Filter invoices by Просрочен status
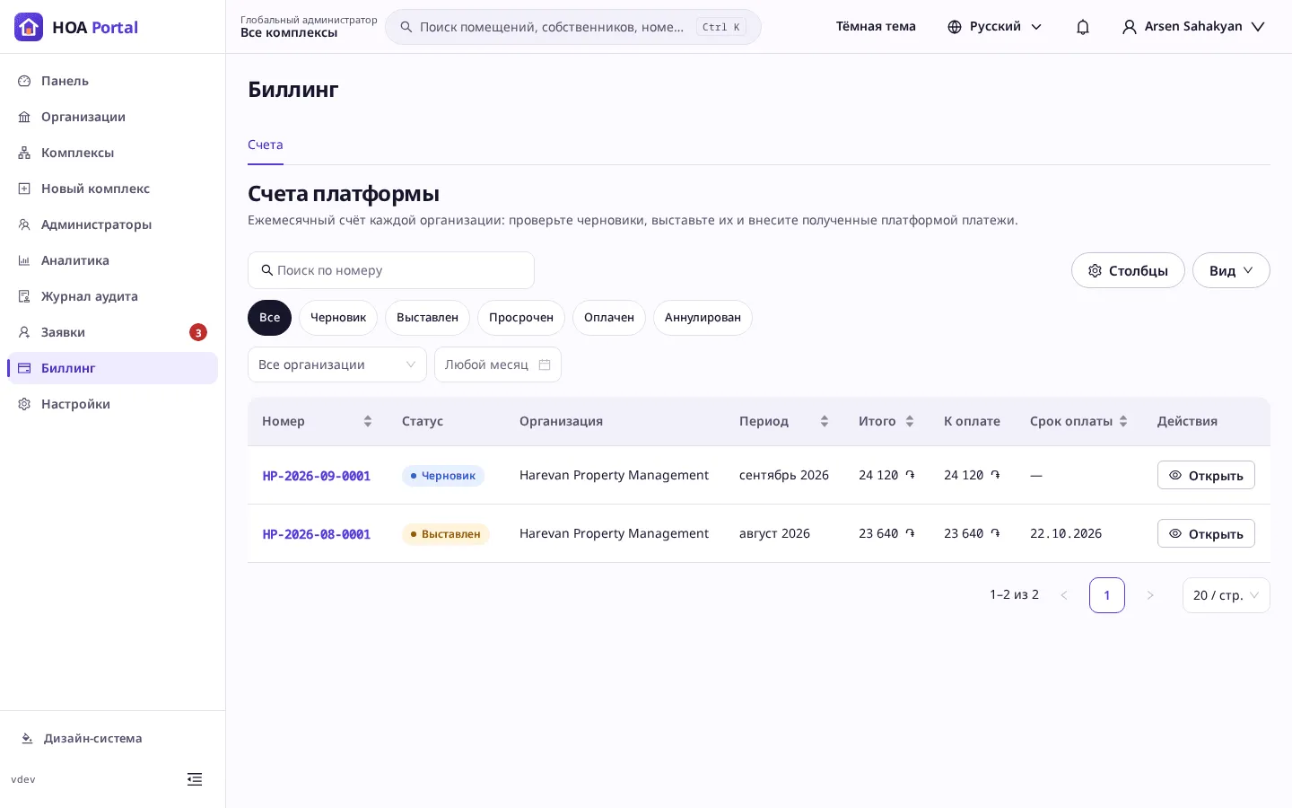This screenshot has height=808, width=1292. click(521, 318)
